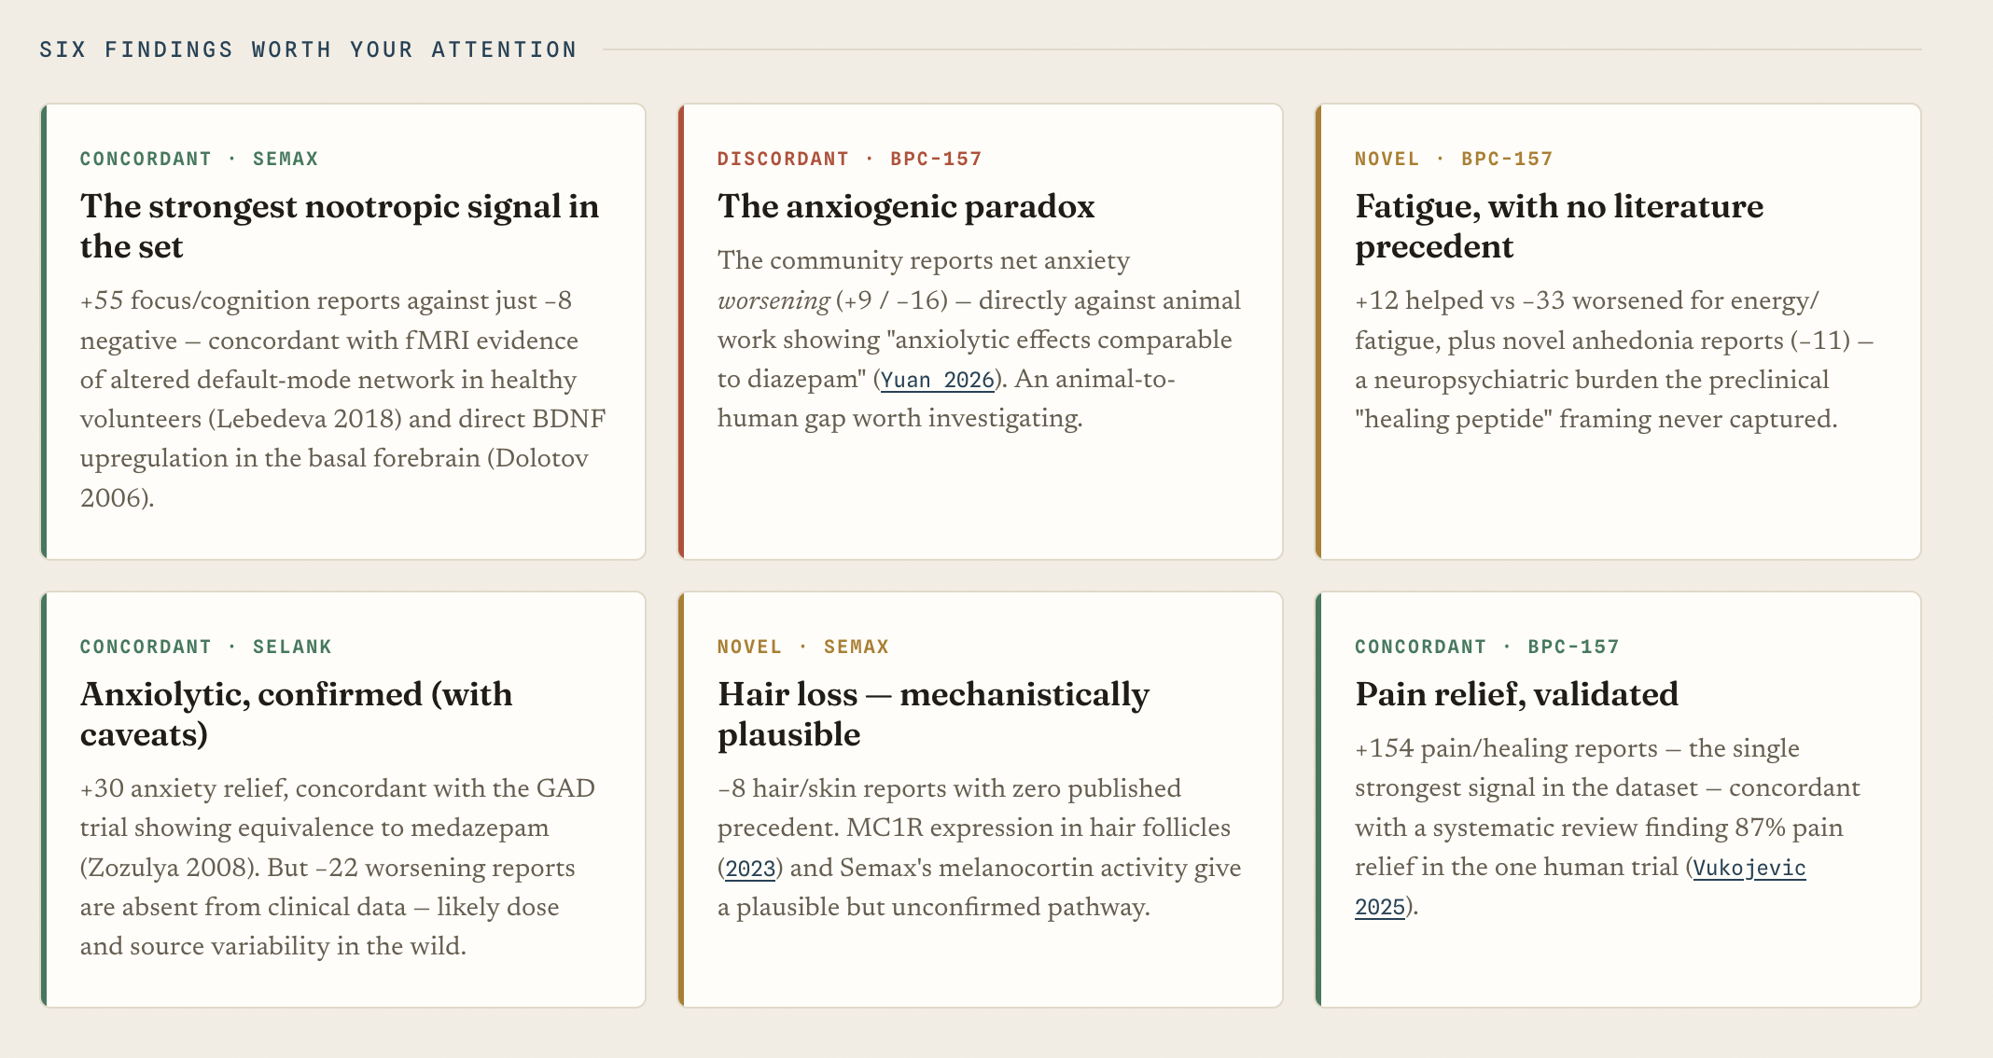Click the Anxiolytic, confirmed (with caveats) heading

[297, 714]
